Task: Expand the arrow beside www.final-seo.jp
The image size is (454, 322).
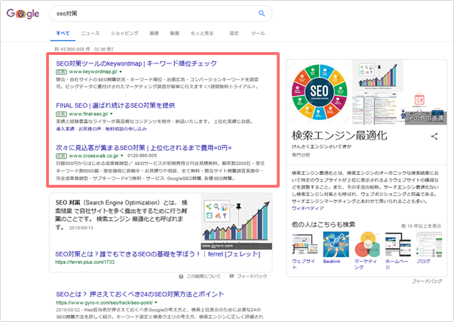Action: tap(111, 114)
